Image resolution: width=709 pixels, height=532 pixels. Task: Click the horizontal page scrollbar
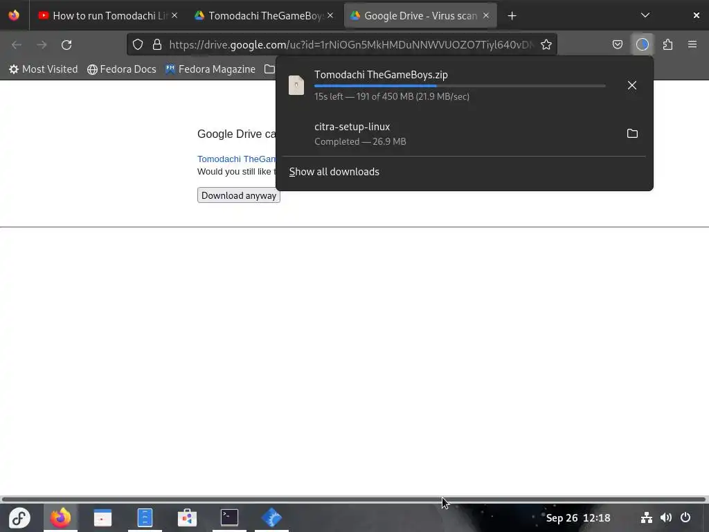tap(354, 499)
